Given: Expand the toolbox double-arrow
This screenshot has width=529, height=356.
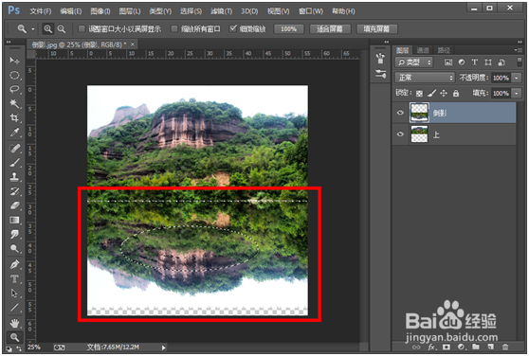Looking at the screenshot, I should 9,42.
